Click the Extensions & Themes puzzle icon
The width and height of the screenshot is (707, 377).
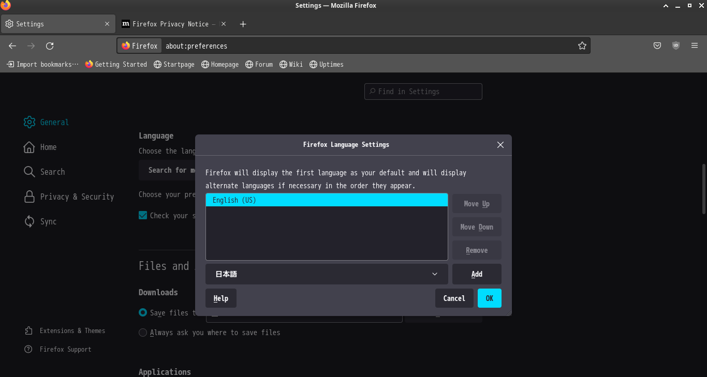(28, 331)
